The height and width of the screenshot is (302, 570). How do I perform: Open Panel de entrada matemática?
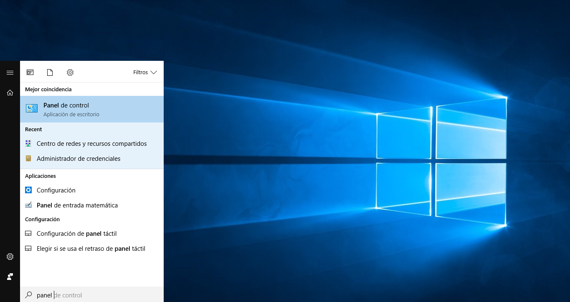pyautogui.click(x=92, y=205)
